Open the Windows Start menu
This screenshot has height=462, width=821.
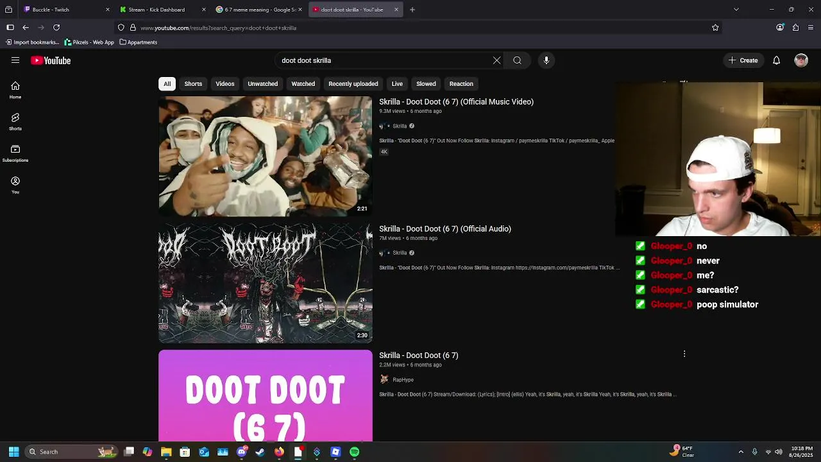coord(13,452)
